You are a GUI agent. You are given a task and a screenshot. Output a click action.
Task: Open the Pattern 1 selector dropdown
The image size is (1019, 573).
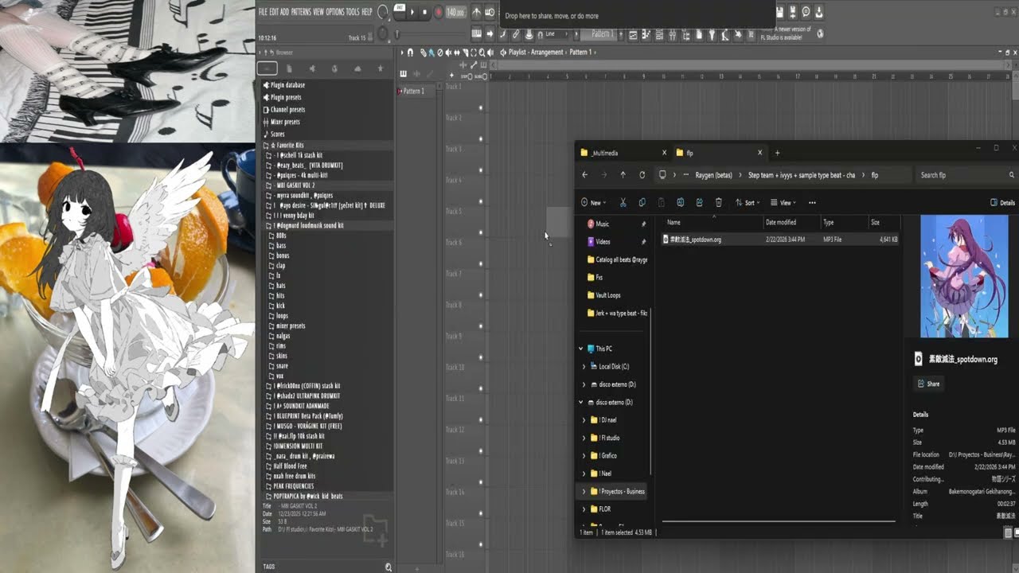pyautogui.click(x=603, y=34)
